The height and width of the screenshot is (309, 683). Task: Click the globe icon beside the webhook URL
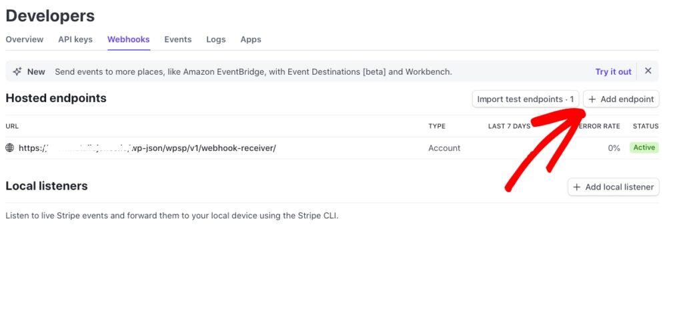pos(10,148)
